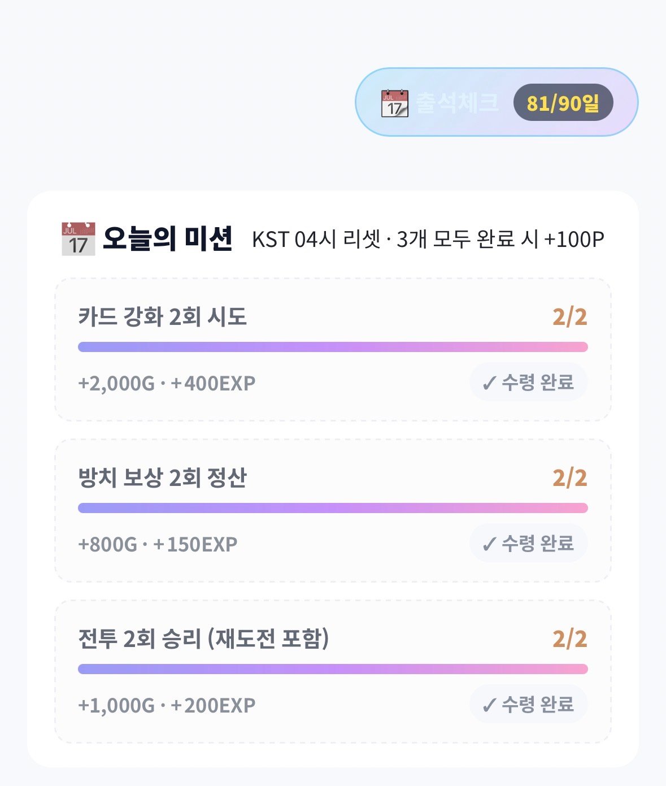Click the +800G · +150EXP reward text

(x=158, y=545)
